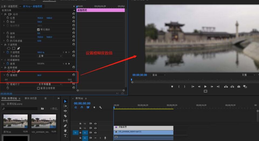Viewport: 259px width, 141px height.
Task: Open 混合模式 dropdown showing 正常
Action: point(50,56)
